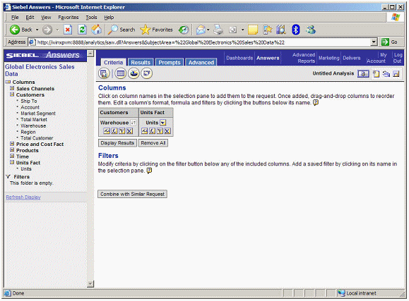Edit the formula of the Units column

coord(152,131)
